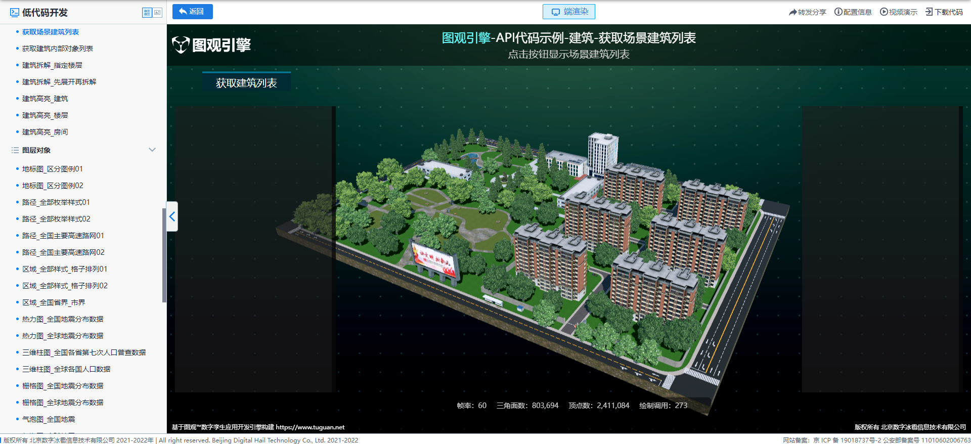971x444 pixels.
Task: Click the 点击按钮显示场景建筑列表 subtitle
Action: coord(569,54)
